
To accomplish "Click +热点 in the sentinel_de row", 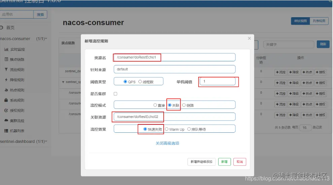I will coord(307,72).
